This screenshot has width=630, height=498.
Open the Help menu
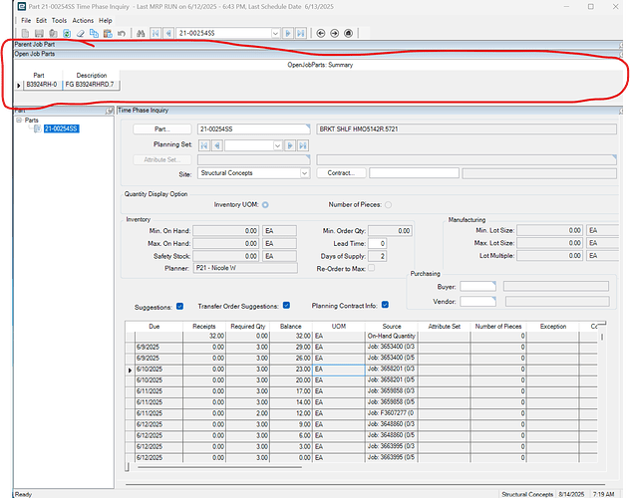tap(106, 21)
